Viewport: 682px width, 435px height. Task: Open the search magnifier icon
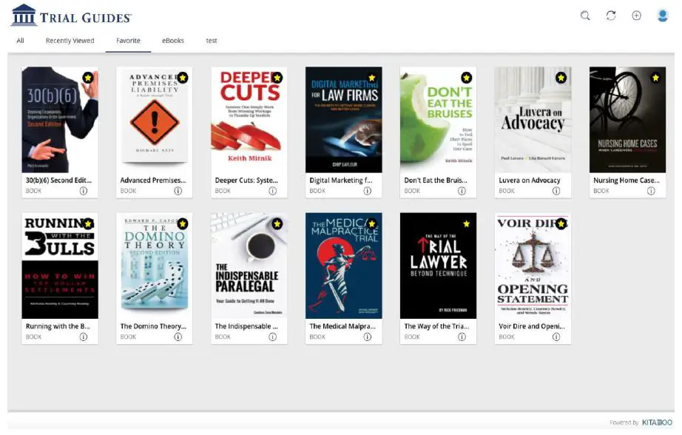click(x=585, y=16)
